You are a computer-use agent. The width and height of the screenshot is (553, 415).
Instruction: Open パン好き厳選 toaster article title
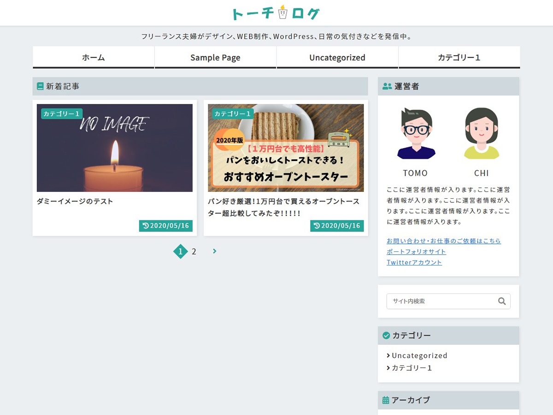coord(283,207)
